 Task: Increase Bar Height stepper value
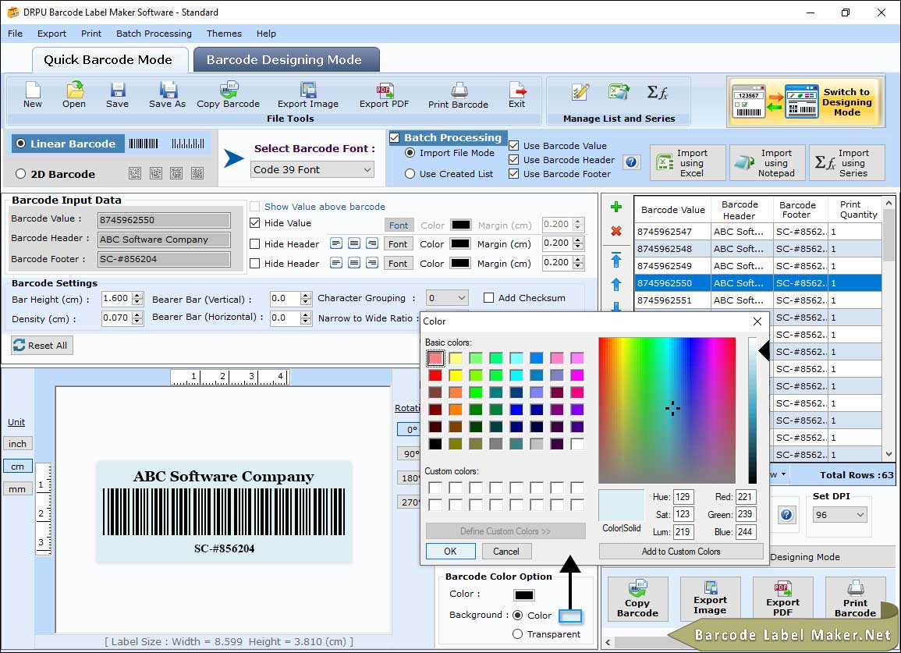(137, 296)
